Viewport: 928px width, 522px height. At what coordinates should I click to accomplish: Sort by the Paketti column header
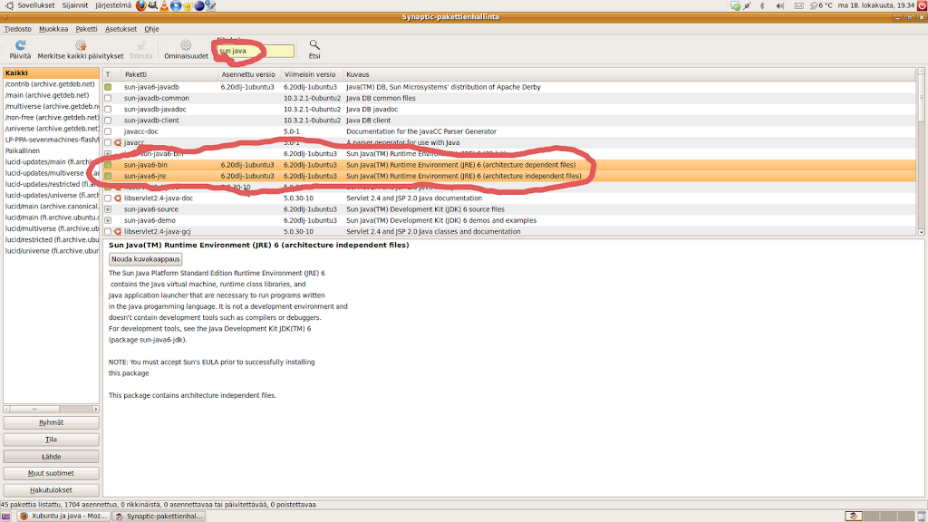(x=169, y=74)
